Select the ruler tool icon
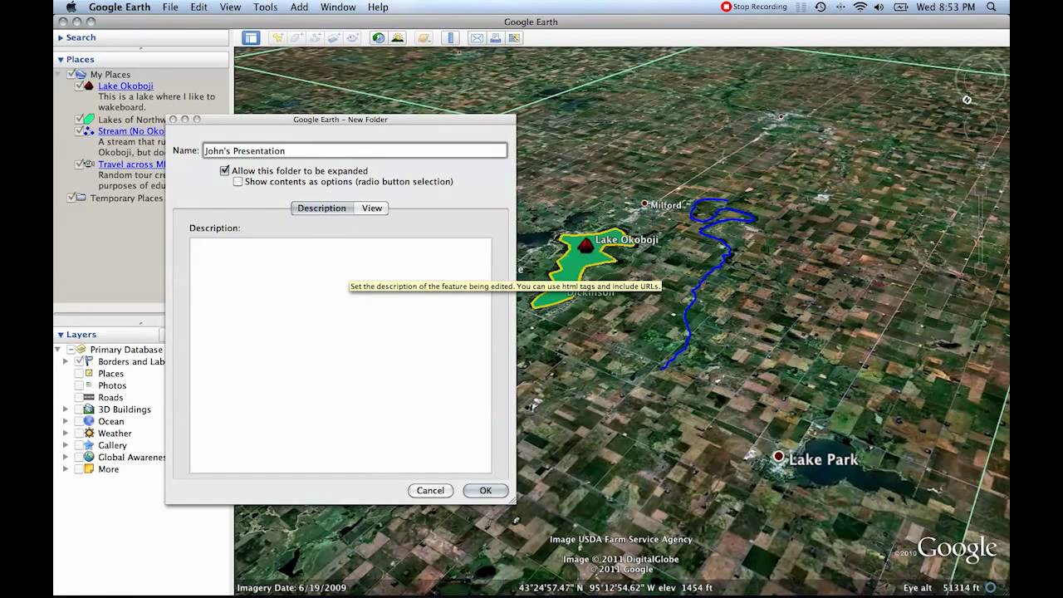 [x=451, y=37]
